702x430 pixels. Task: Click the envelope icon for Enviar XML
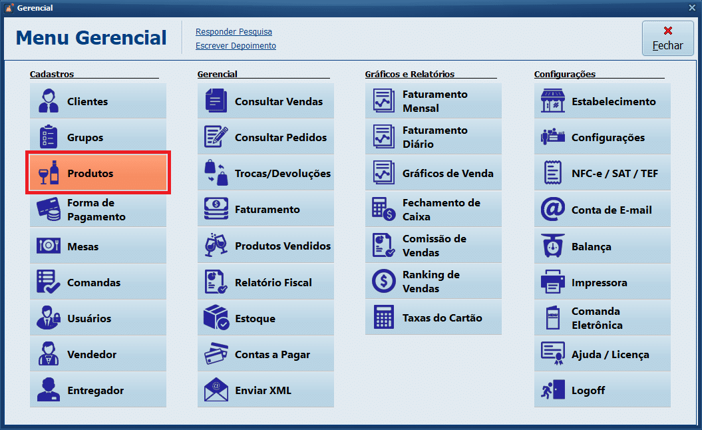(x=216, y=390)
